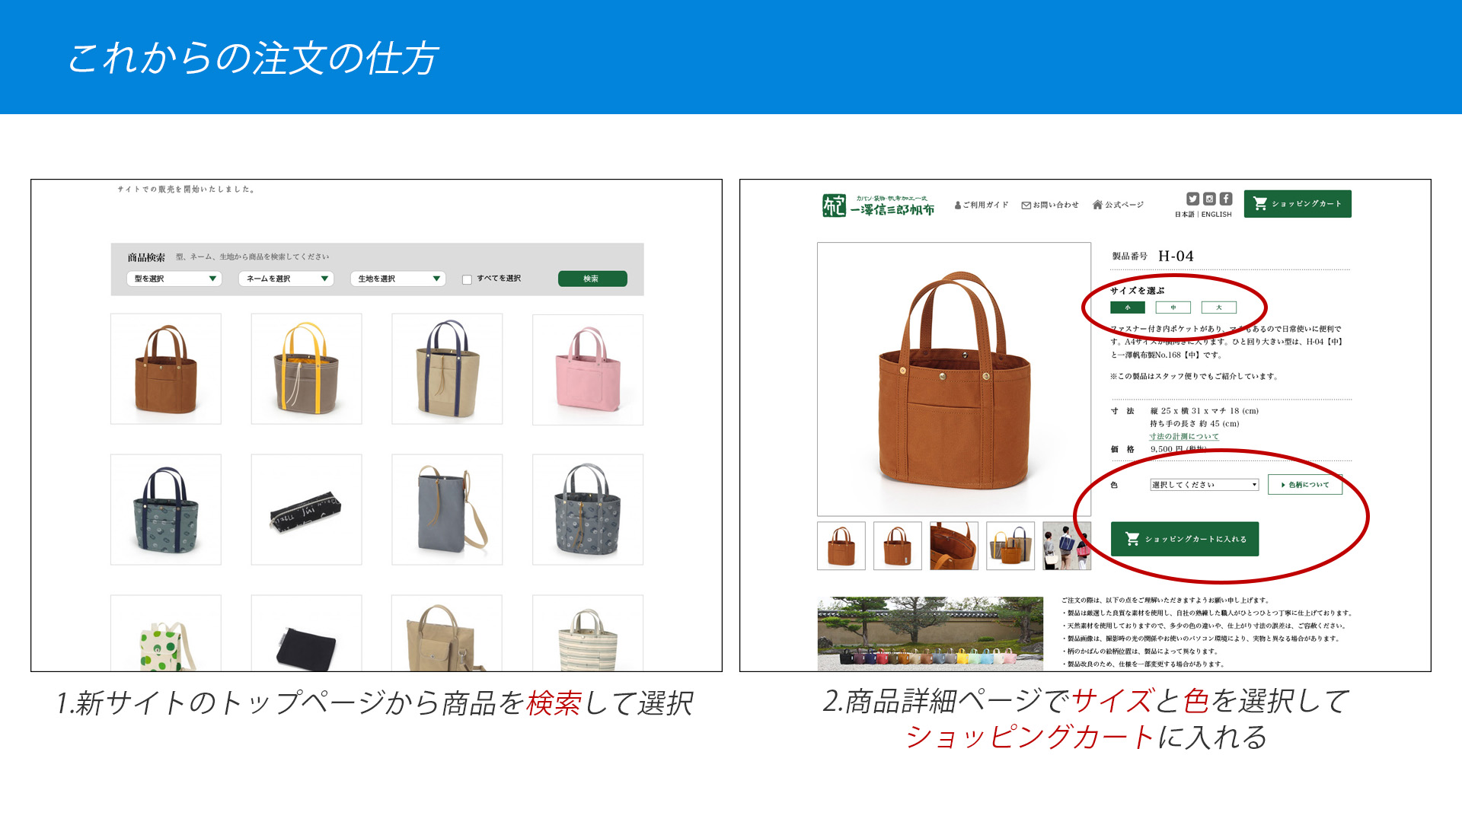Open the 寸法の計測について link
Image resolution: width=1462 pixels, height=822 pixels.
point(1184,436)
